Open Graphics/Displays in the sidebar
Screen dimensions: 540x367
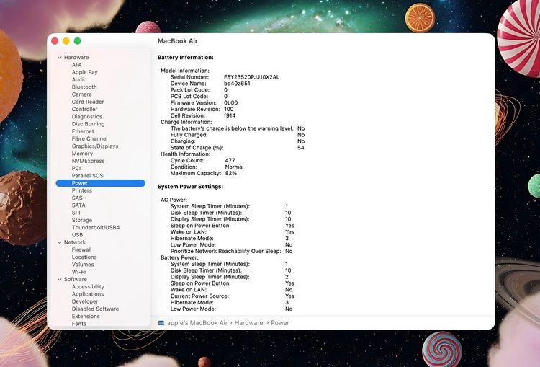tap(95, 146)
